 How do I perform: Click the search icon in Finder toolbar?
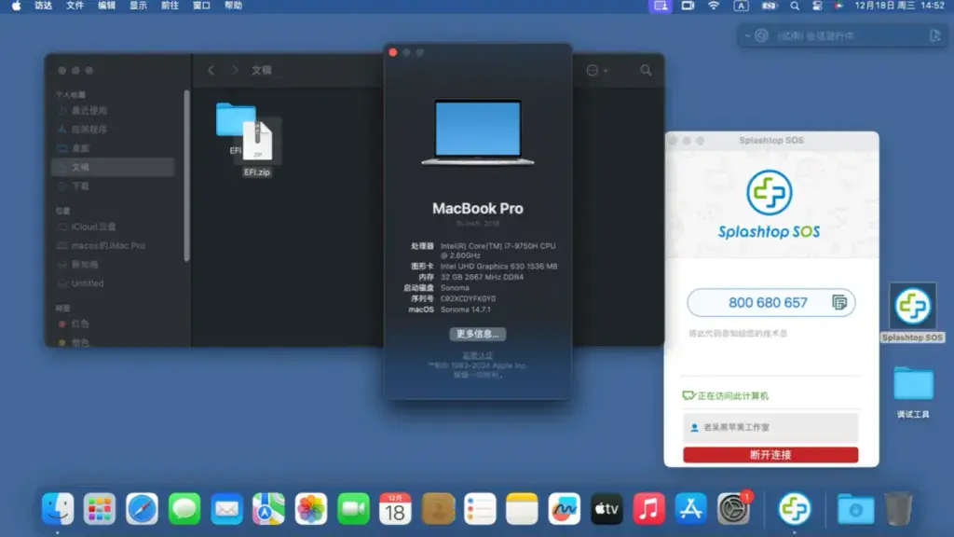646,71
